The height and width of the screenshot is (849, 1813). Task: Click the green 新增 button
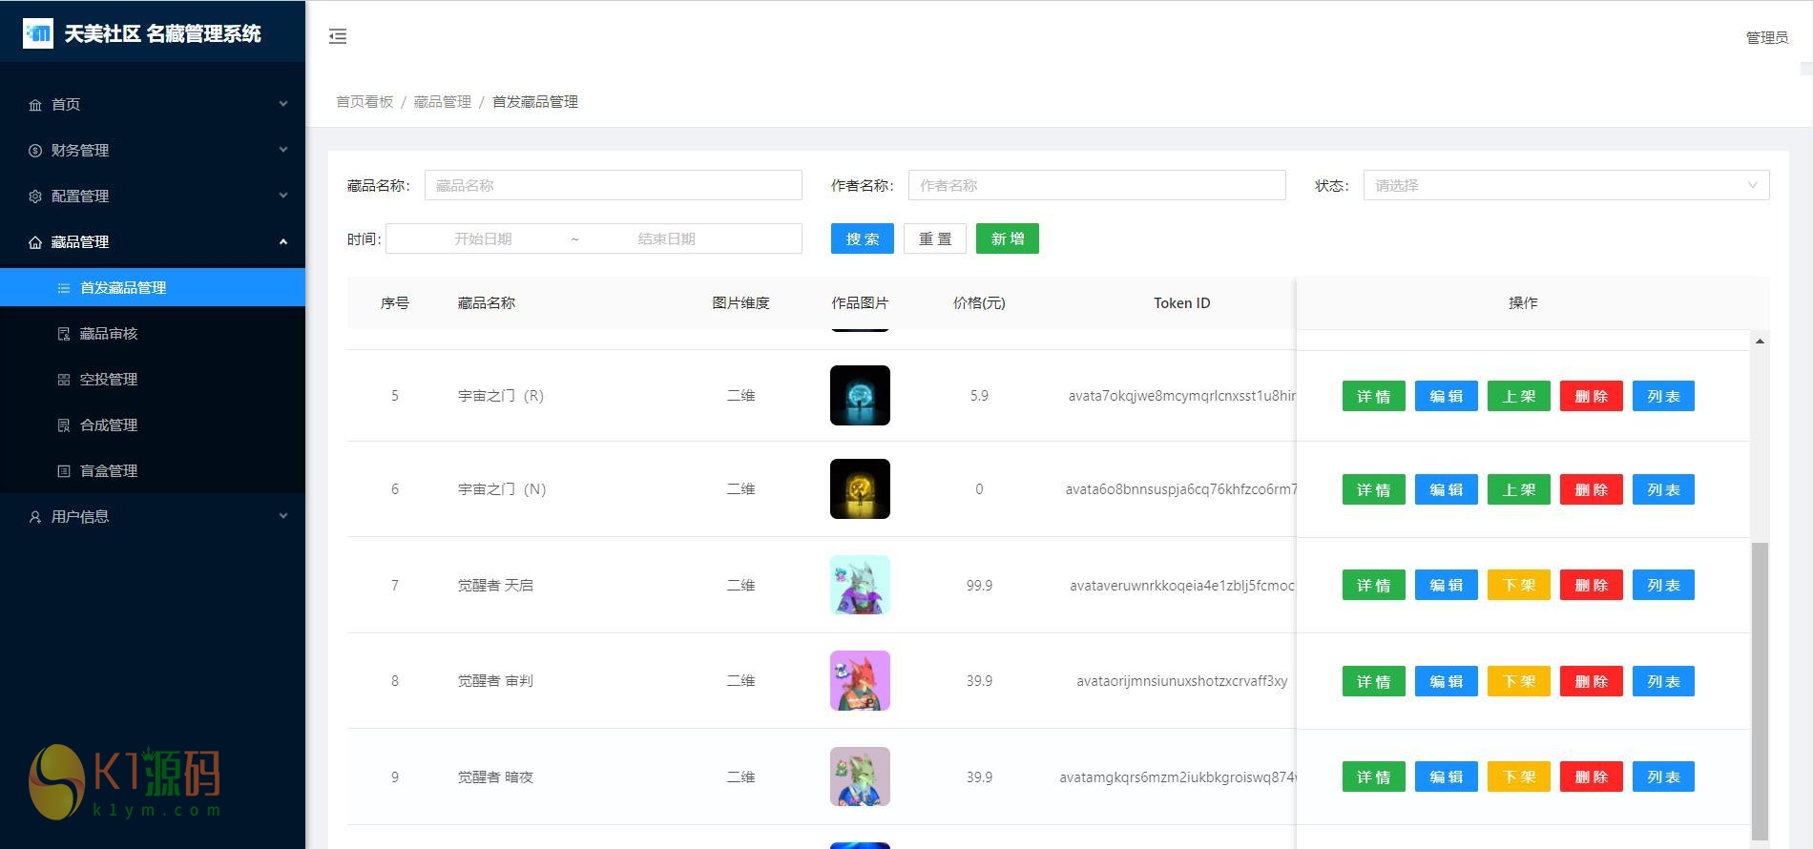[x=1007, y=238]
